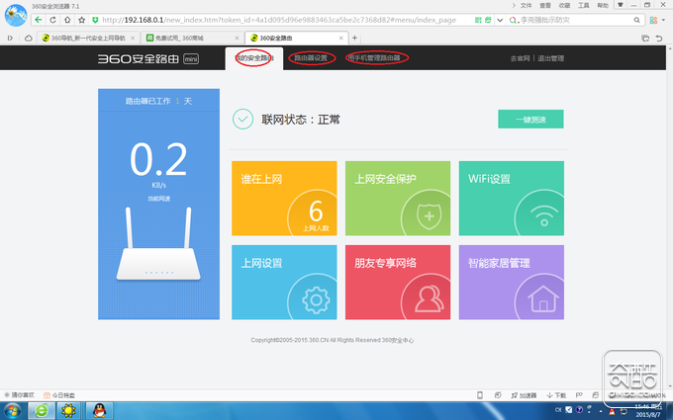Select 我的安全路由 navigation tab

point(254,58)
